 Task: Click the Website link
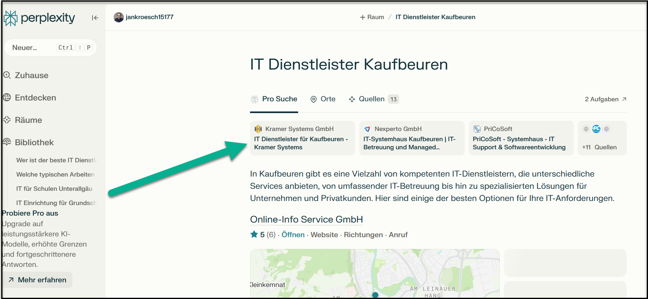pyautogui.click(x=324, y=235)
